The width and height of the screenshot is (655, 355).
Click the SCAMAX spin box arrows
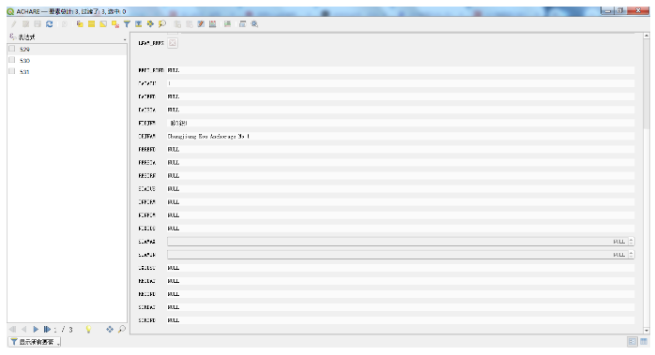pos(632,242)
